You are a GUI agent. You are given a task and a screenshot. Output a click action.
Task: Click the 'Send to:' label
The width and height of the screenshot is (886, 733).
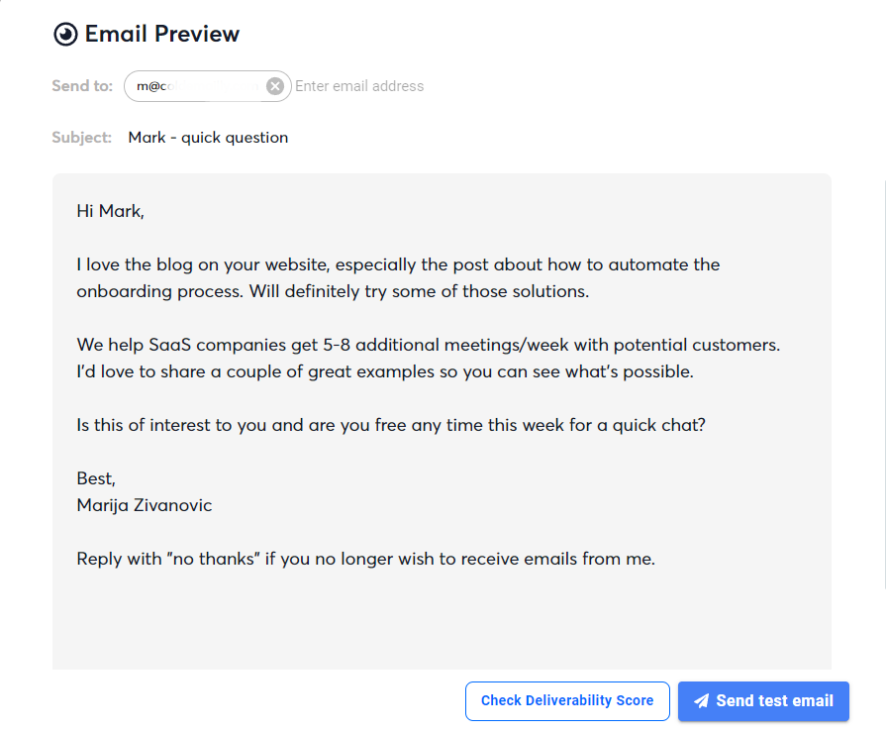coord(82,86)
